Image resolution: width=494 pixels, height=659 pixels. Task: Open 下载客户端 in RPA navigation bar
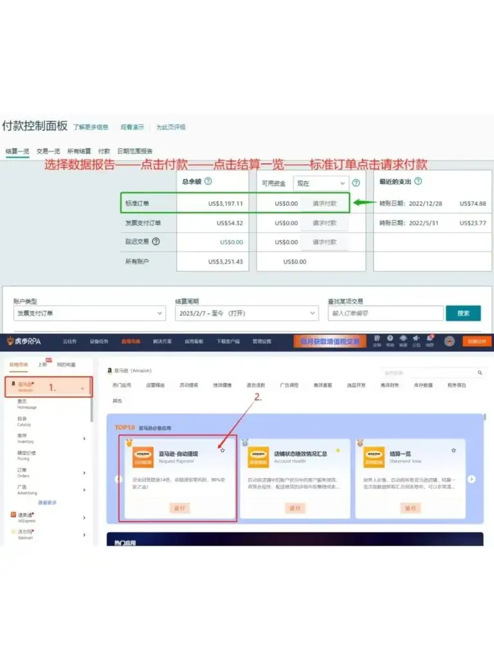[228, 342]
